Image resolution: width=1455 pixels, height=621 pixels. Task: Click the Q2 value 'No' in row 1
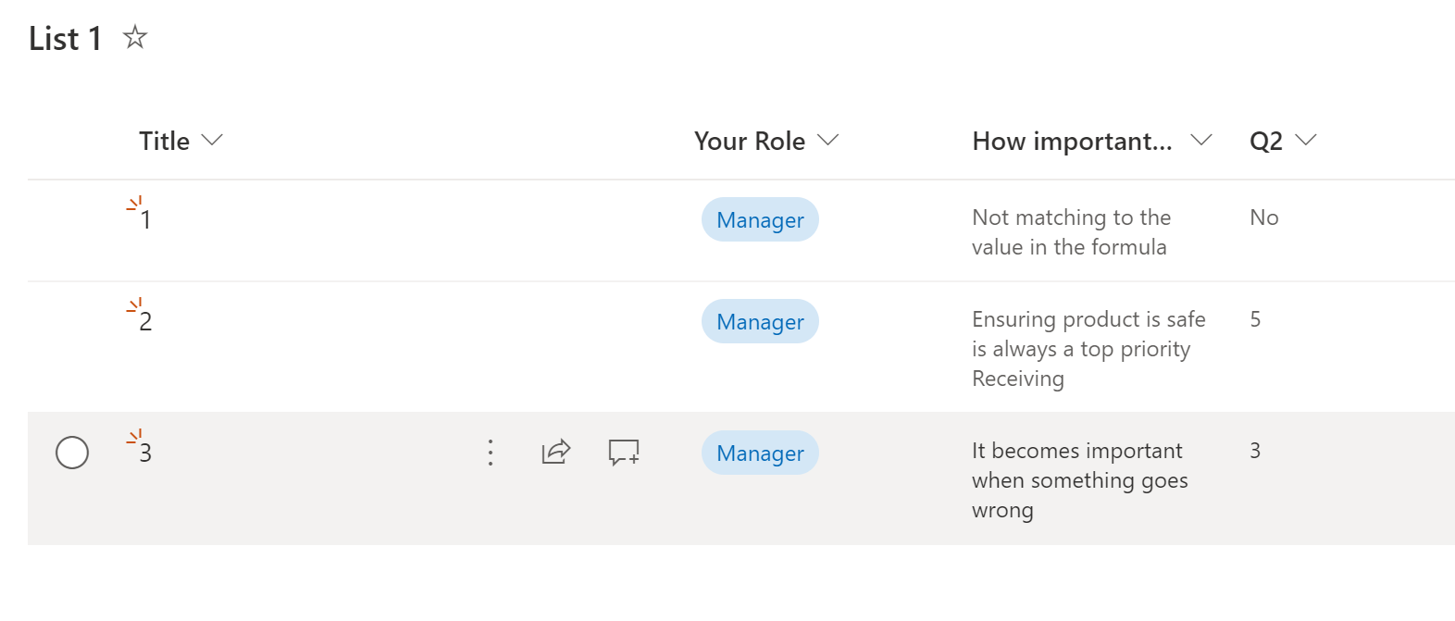click(x=1263, y=217)
